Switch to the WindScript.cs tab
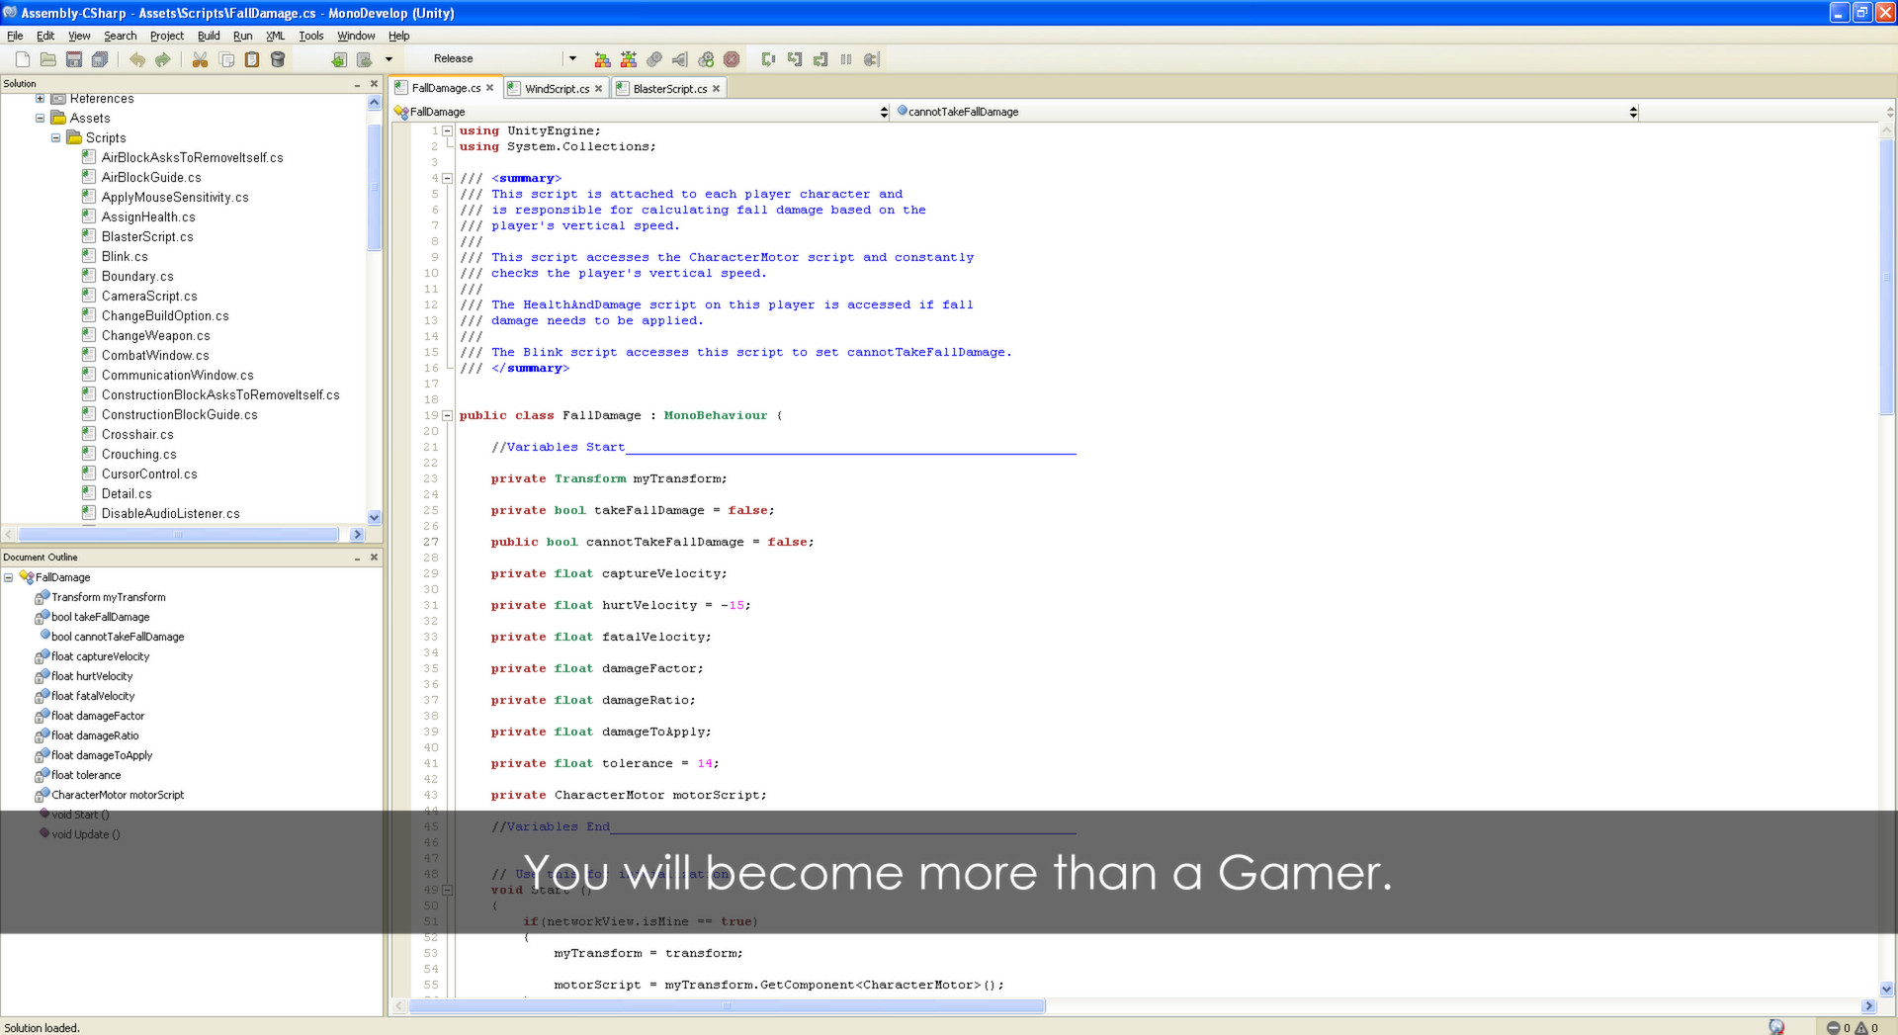Image resolution: width=1898 pixels, height=1035 pixels. (x=557, y=89)
